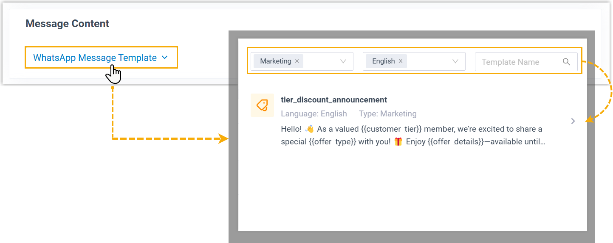The width and height of the screenshot is (613, 243).
Task: Click the template message preview text
Action: [412, 135]
